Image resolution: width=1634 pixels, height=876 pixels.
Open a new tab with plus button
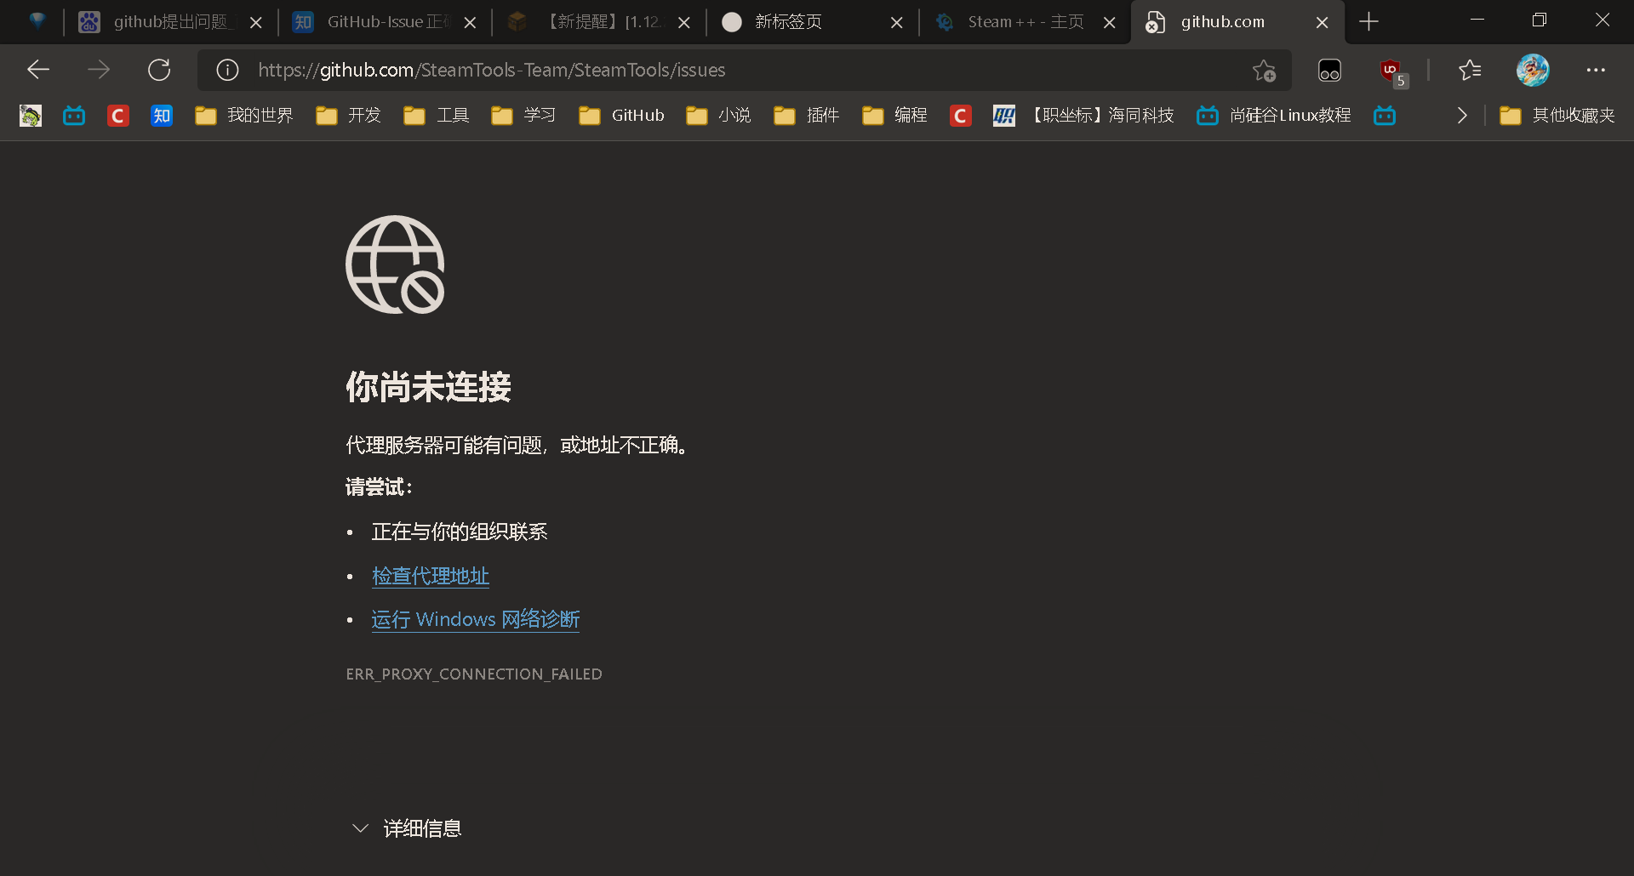(x=1368, y=22)
